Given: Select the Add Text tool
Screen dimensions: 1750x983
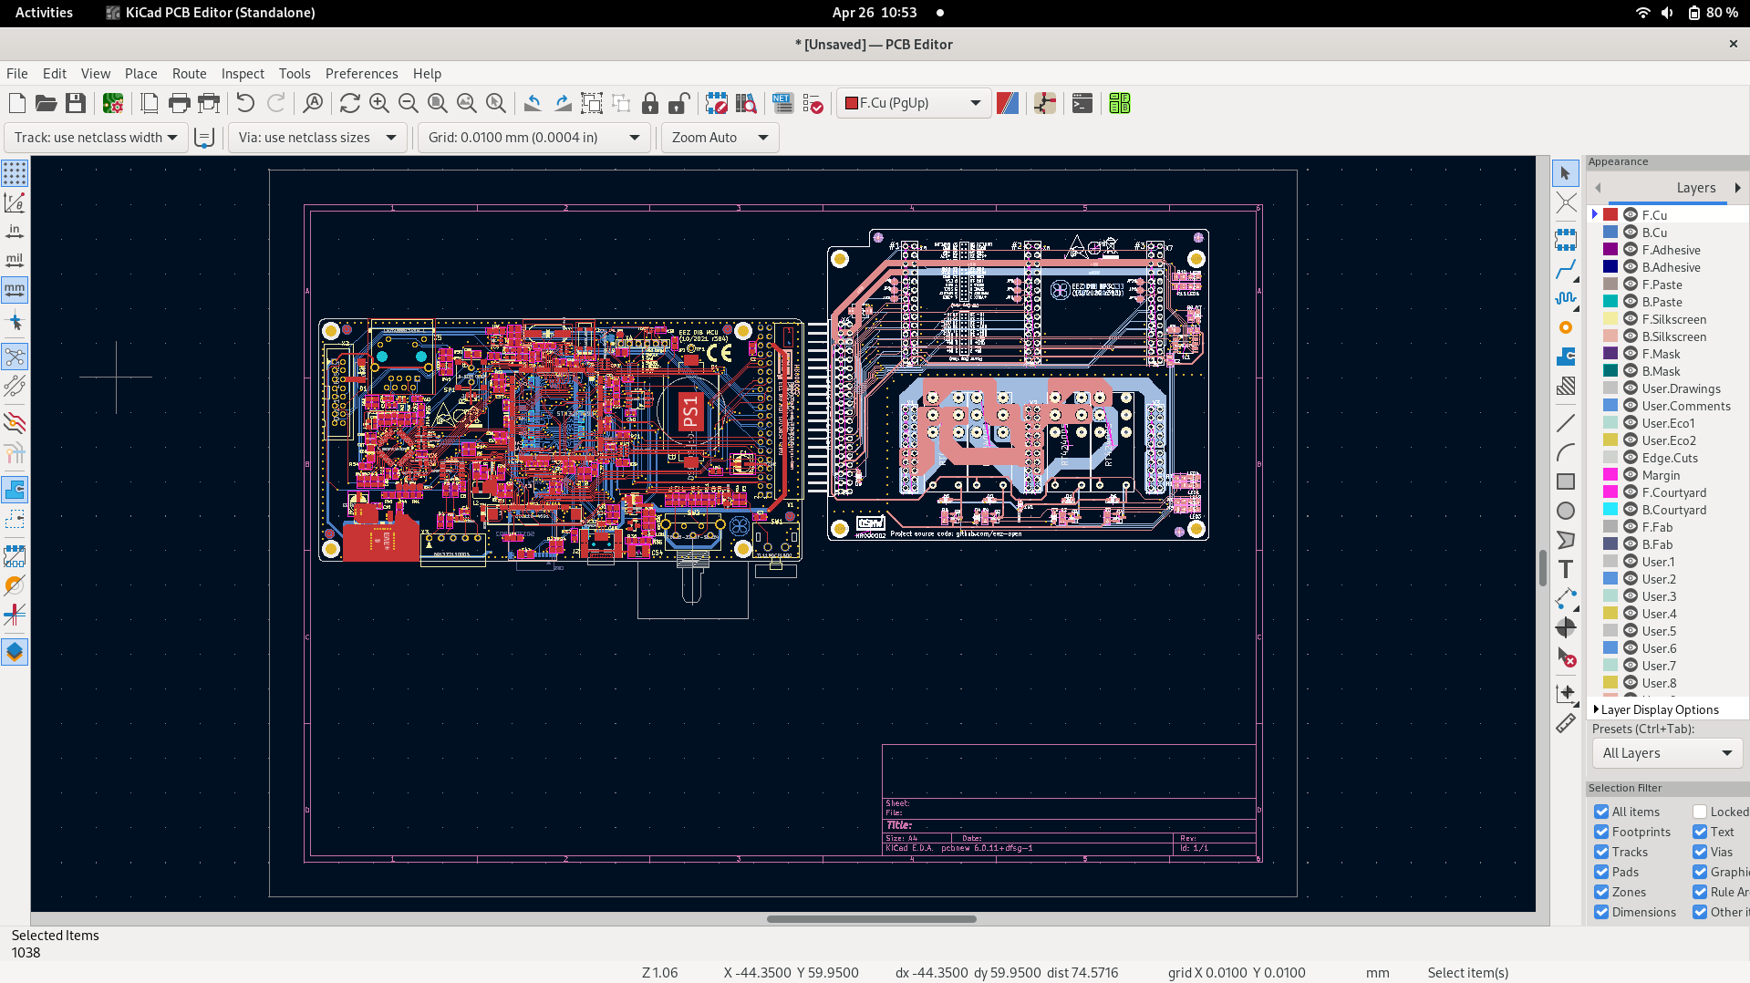Looking at the screenshot, I should pyautogui.click(x=1565, y=570).
